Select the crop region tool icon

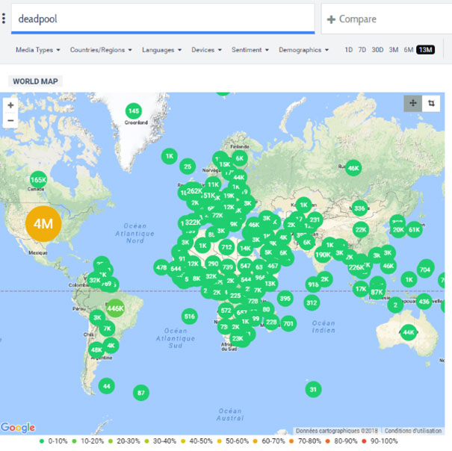click(431, 103)
